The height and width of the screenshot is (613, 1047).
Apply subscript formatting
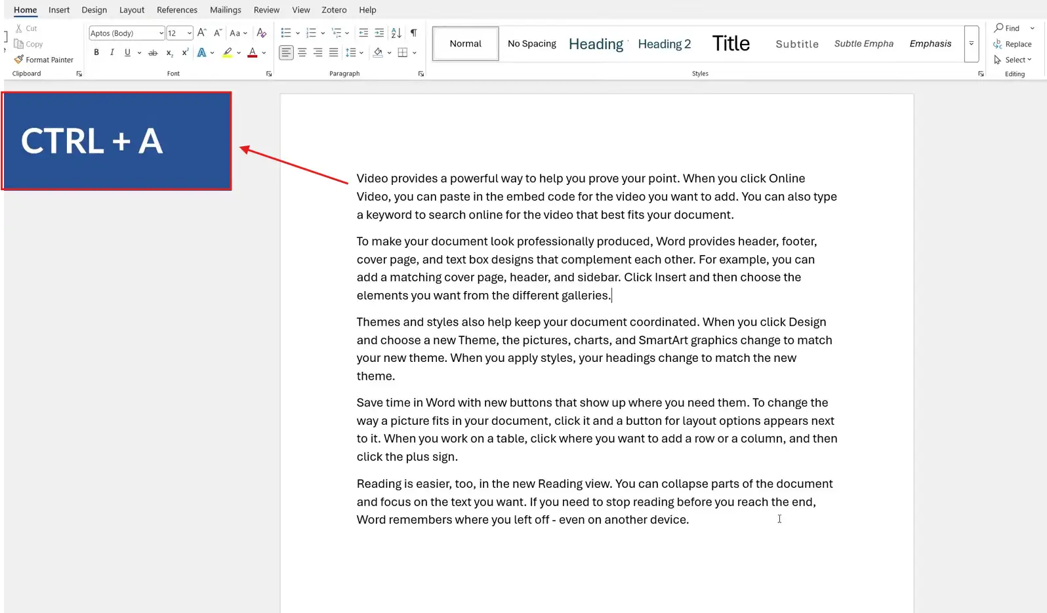[x=169, y=52]
